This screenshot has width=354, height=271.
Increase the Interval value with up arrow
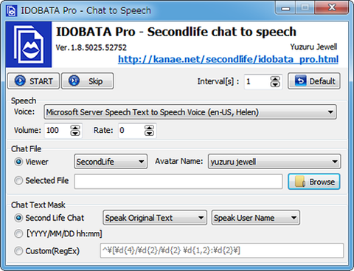(275, 79)
